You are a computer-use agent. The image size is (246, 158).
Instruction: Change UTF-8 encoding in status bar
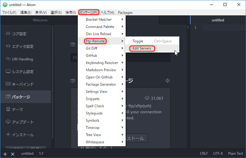pos(218,153)
